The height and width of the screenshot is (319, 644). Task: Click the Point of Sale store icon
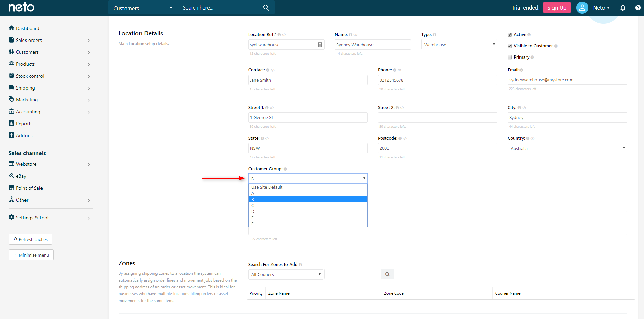(12, 188)
